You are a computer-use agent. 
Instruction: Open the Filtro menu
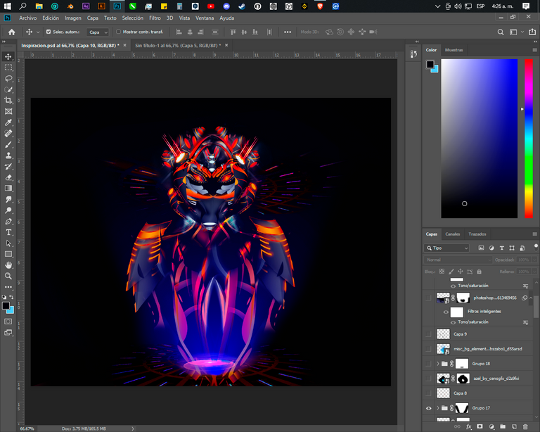pos(155,18)
